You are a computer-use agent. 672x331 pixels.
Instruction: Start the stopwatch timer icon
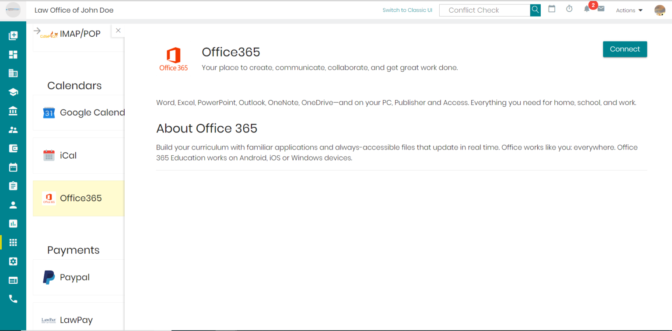coord(569,9)
